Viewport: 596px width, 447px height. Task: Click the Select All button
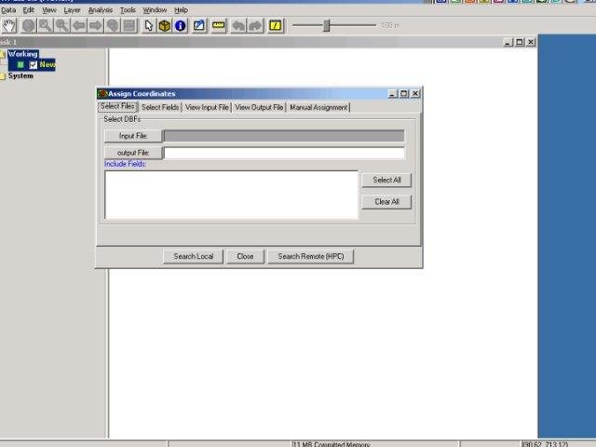386,180
